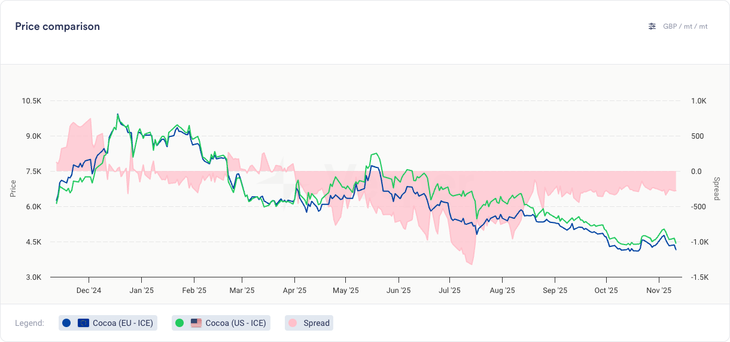Open the GBP / mt / mt unit selector
The width and height of the screenshot is (730, 342).
tap(685, 26)
